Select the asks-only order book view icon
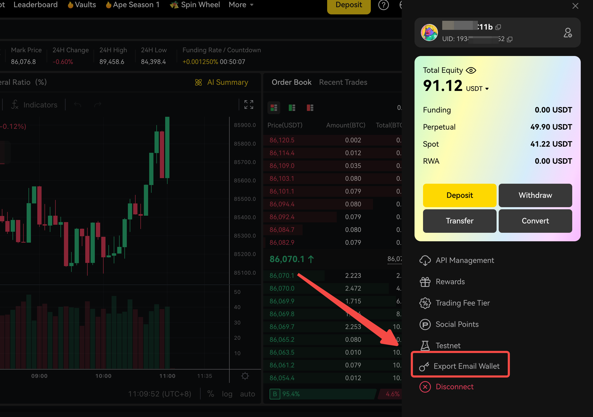 click(310, 108)
